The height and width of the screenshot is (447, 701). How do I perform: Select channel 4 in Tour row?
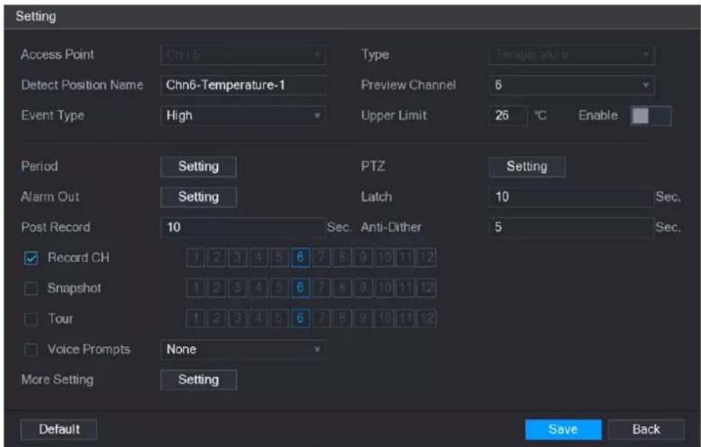(258, 319)
